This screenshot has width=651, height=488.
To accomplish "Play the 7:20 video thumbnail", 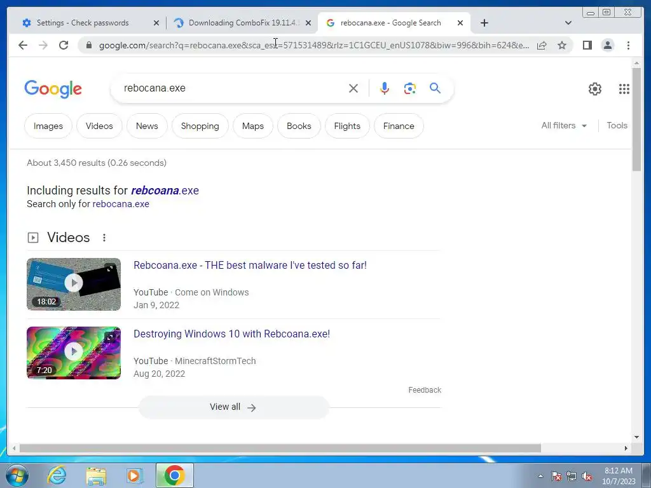I will pos(74,353).
